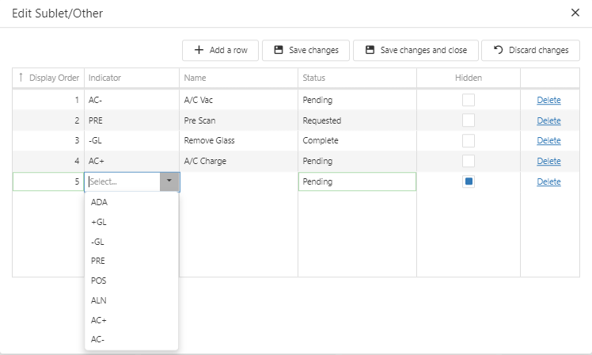The width and height of the screenshot is (592, 355).
Task: Click the undo icon on Discard changes
Action: [x=498, y=50]
